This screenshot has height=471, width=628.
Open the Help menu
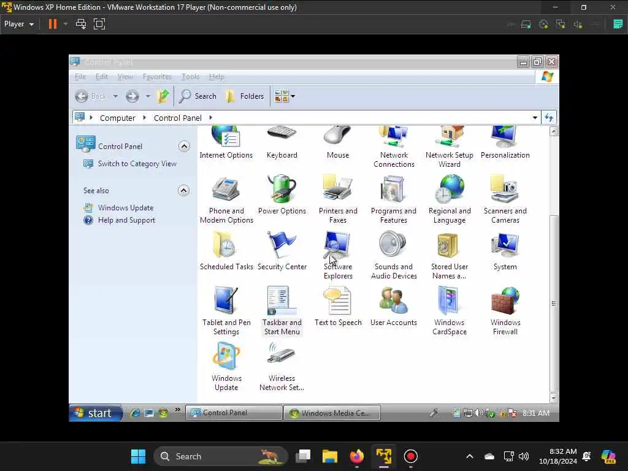pos(216,77)
